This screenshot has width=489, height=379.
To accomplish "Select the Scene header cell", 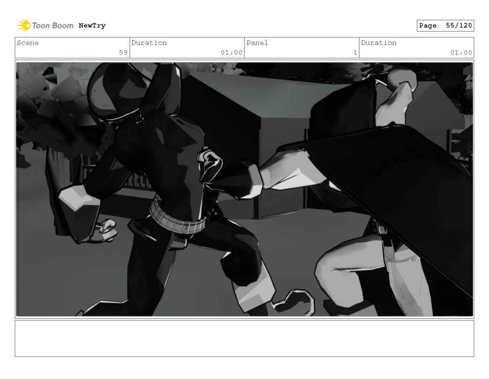I will 29,43.
